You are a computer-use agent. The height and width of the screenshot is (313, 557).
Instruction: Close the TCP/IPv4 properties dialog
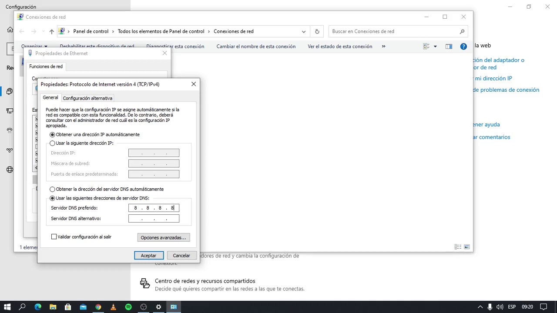pos(194,84)
